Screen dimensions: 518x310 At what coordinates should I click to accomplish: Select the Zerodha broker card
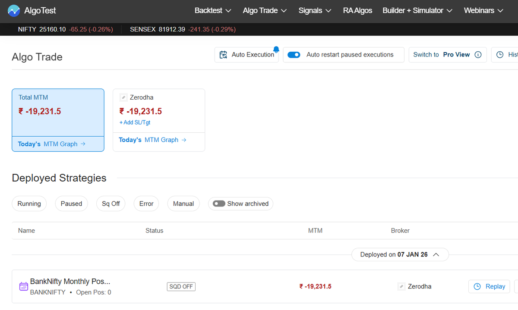coord(159,120)
